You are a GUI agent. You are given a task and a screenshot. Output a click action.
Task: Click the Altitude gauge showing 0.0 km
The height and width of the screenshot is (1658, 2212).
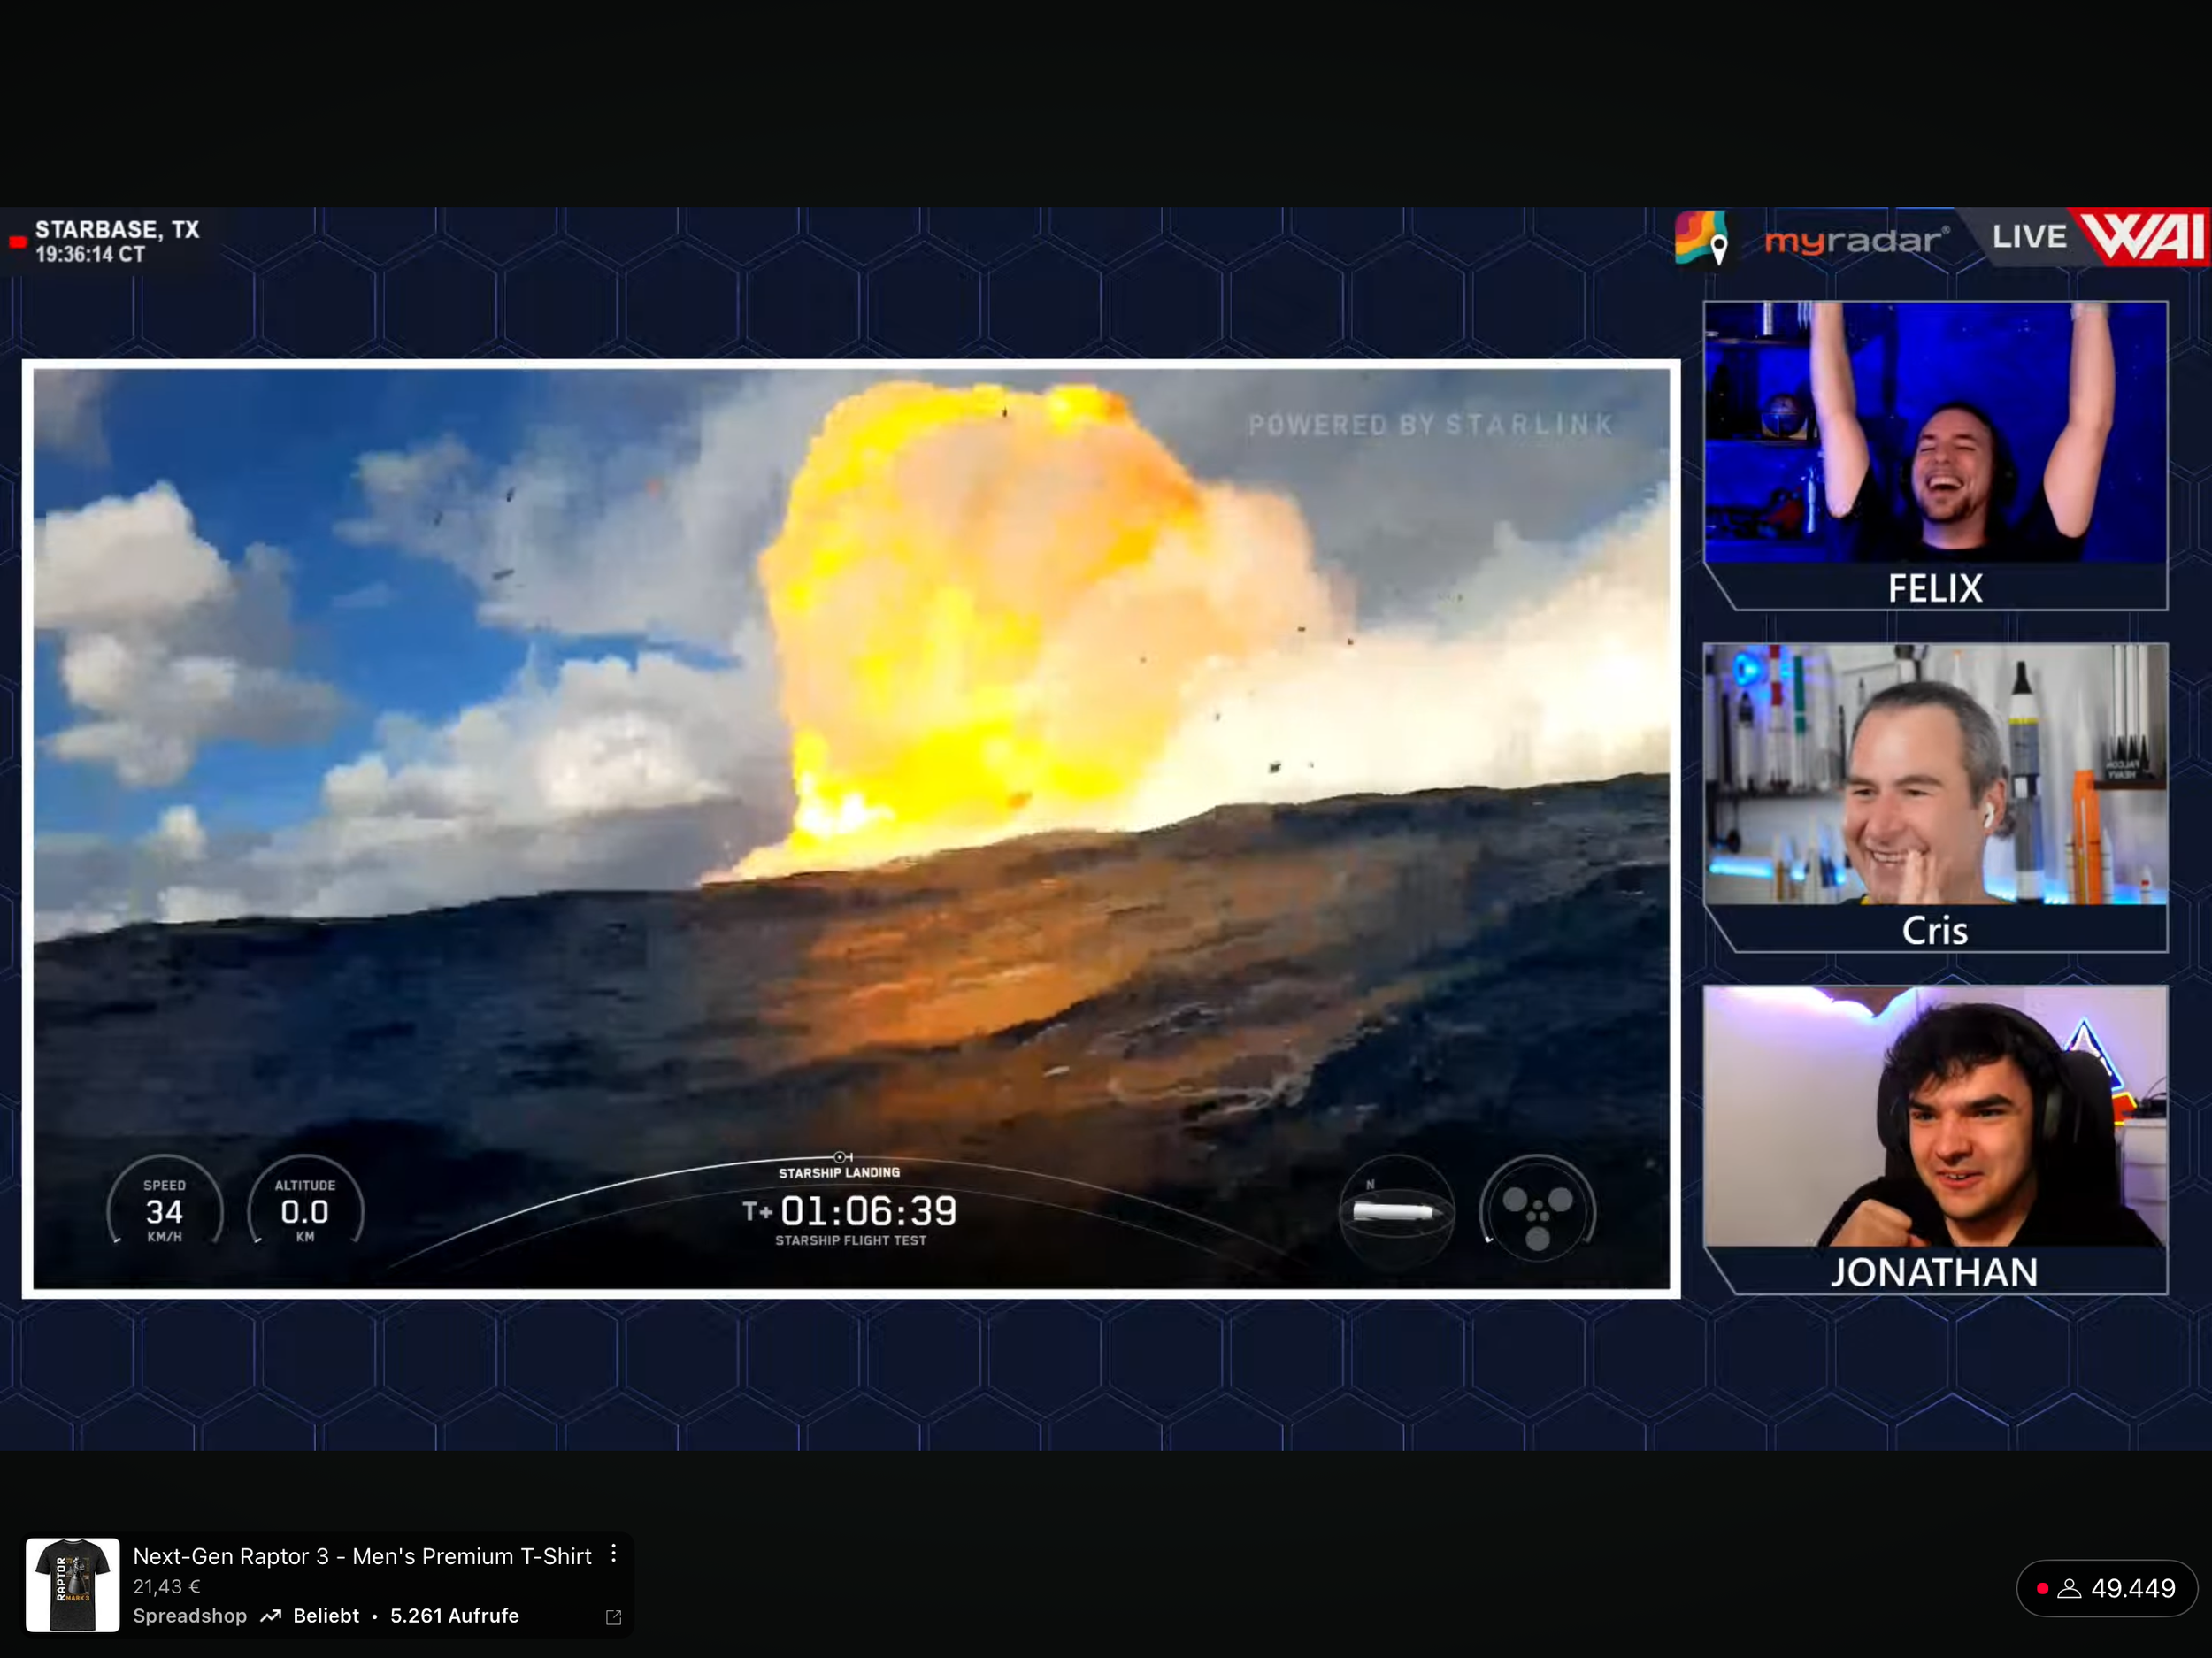tap(305, 1210)
